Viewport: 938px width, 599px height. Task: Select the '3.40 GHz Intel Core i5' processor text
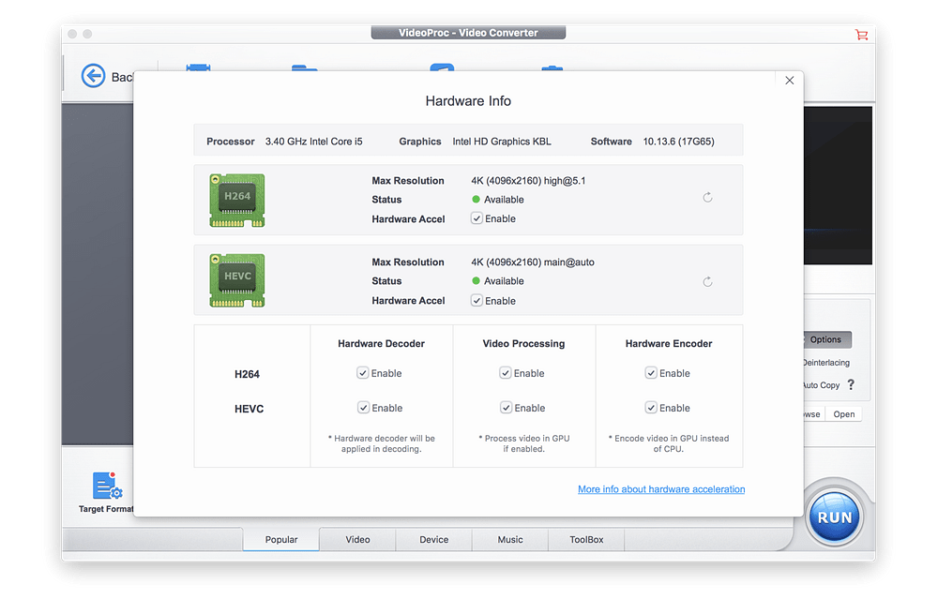click(x=313, y=142)
